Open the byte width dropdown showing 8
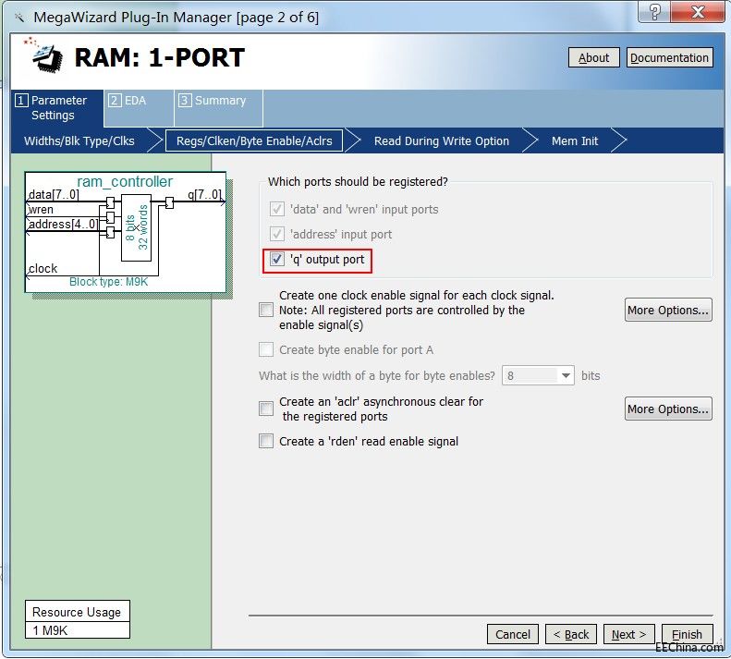 coord(538,375)
